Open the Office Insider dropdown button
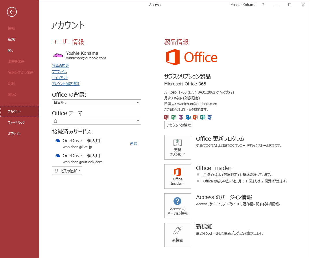The width and height of the screenshot is (310, 258). 178,176
